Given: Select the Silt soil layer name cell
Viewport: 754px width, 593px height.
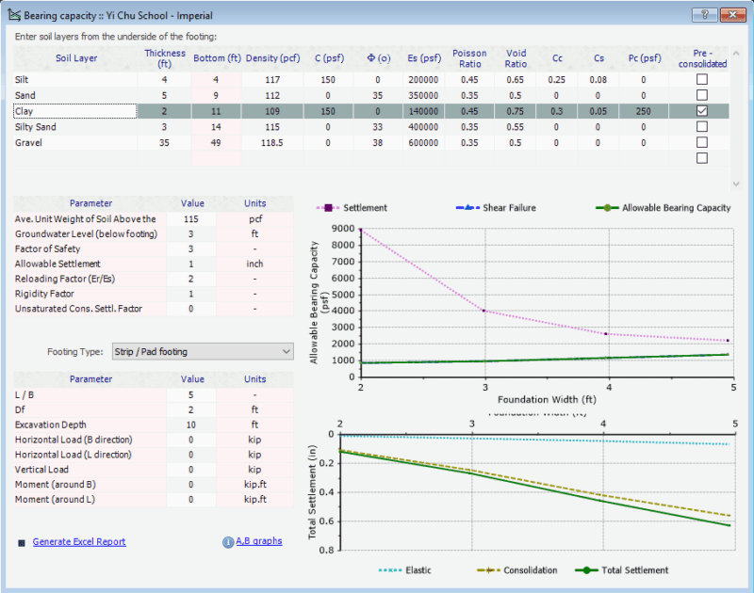Looking at the screenshot, I should point(75,80).
